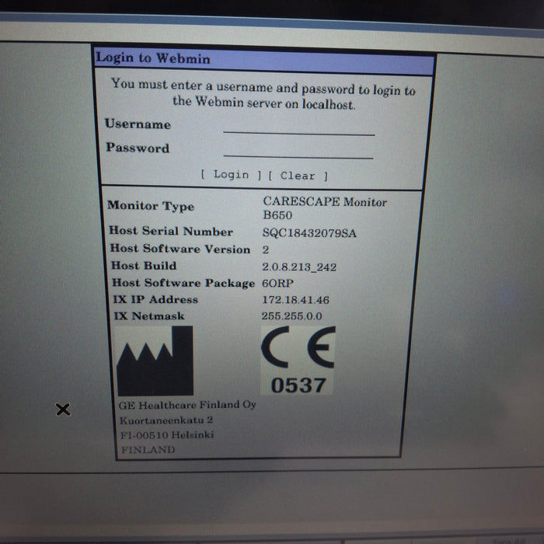Click the 'Login to Webmin' title bar text
The image size is (544, 544).
[x=153, y=58]
